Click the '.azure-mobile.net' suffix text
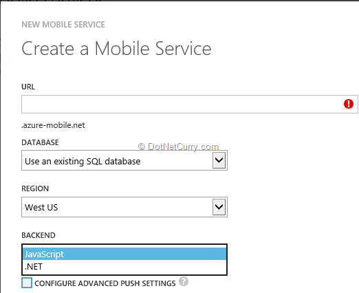Viewport: 359px width, 293px height. [53, 125]
